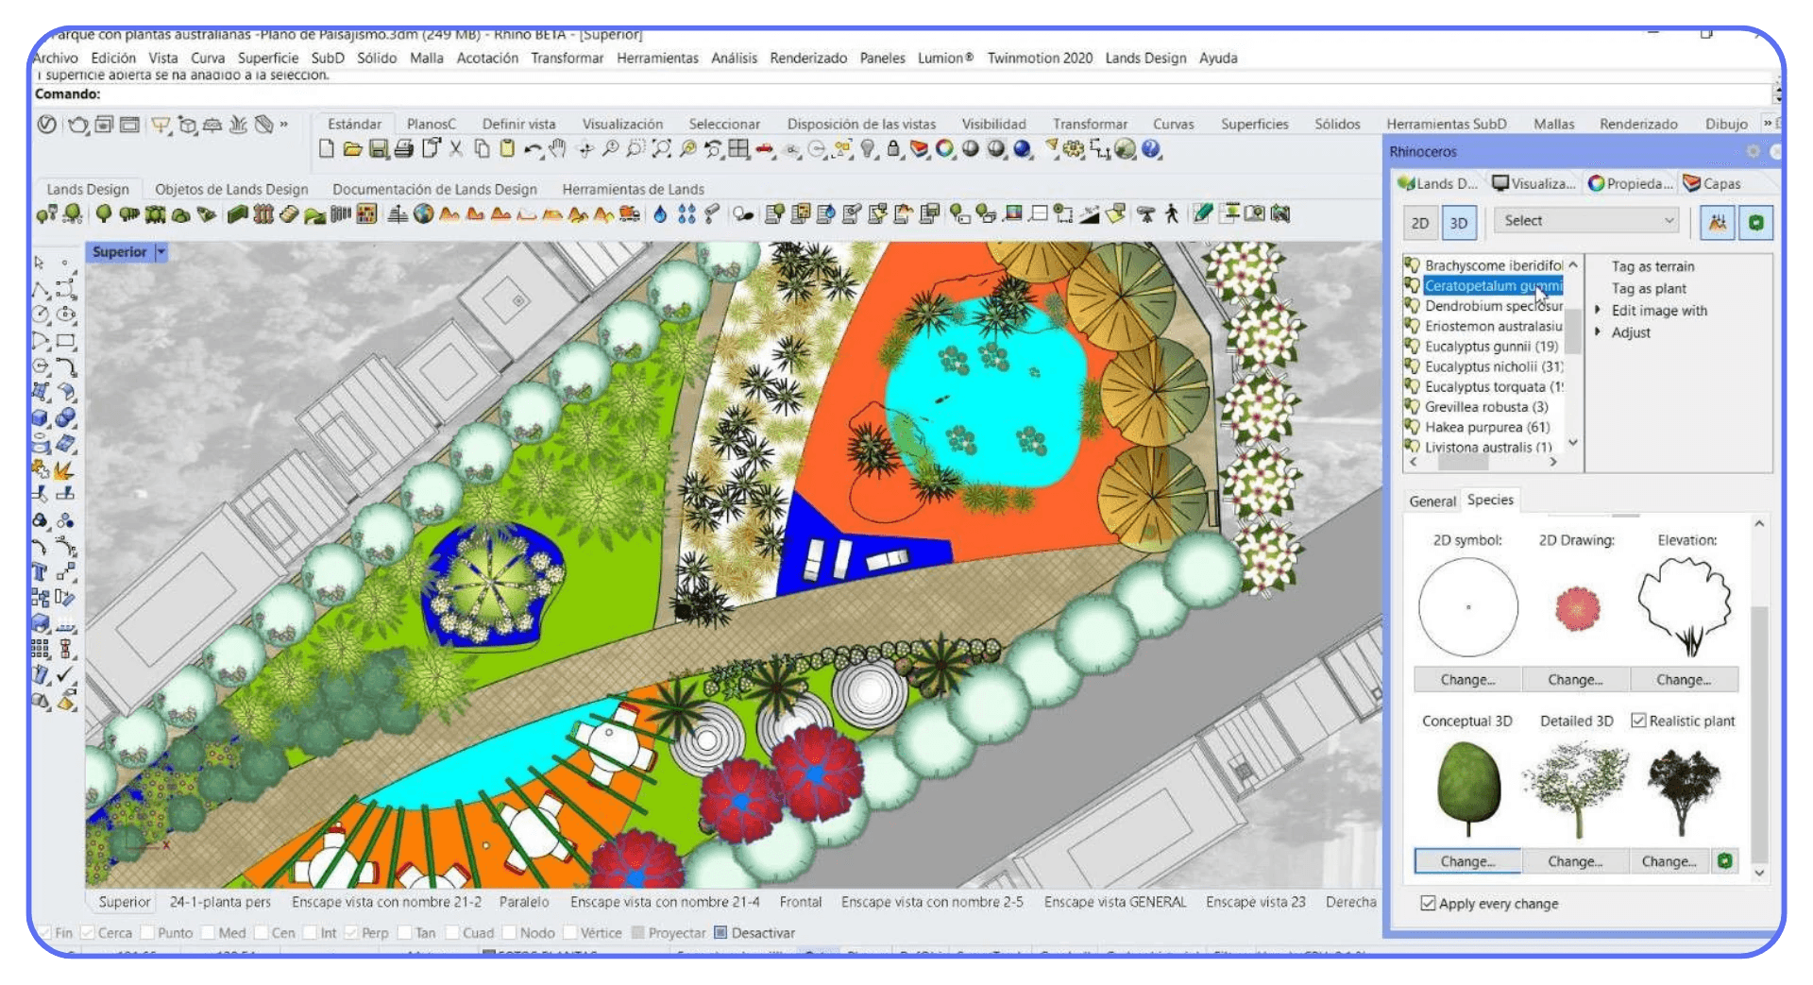Uncheck the Realistic plant checkbox

(x=1639, y=721)
